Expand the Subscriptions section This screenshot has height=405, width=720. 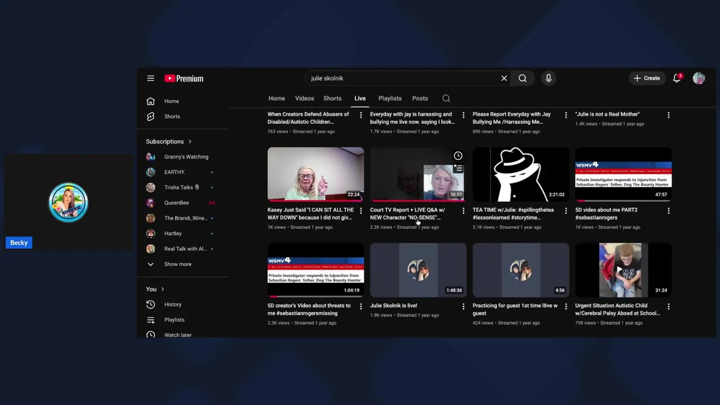pyautogui.click(x=169, y=142)
